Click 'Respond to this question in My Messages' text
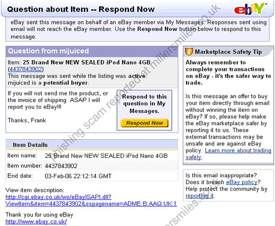This screenshot has height=226, width=275. click(144, 104)
